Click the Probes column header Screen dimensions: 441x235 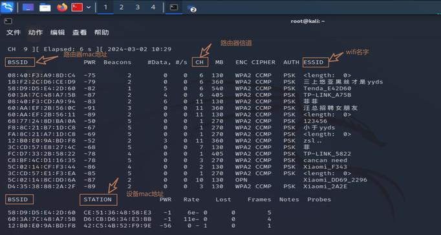coord(319,199)
